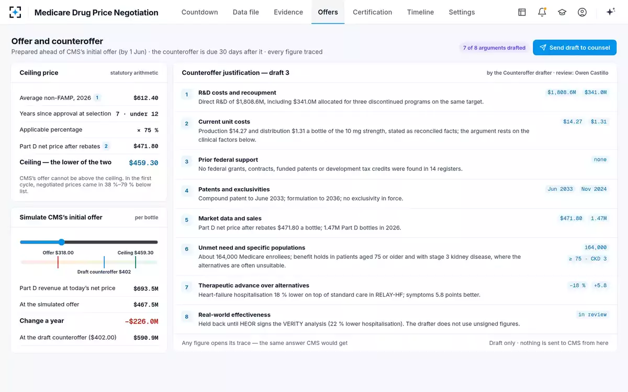Click the Nov 2024 date chip
The height and width of the screenshot is (392, 628).
pyautogui.click(x=594, y=189)
